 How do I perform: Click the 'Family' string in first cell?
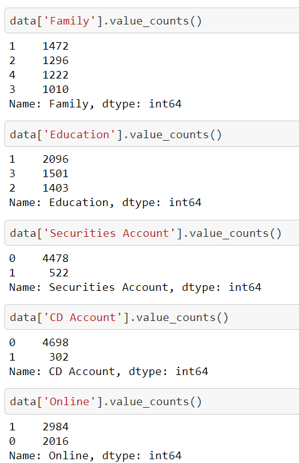click(69, 21)
